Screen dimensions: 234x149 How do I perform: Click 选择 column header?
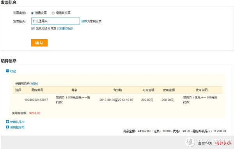coord(18,90)
